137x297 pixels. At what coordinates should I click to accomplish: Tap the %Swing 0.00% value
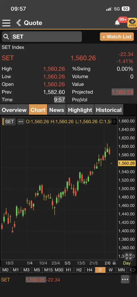(125, 69)
